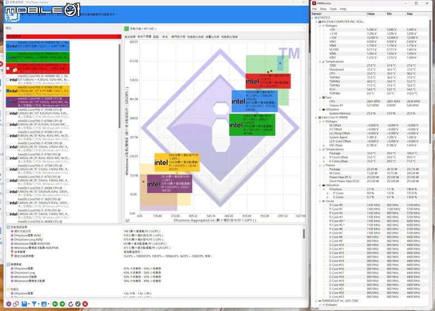Click the green back arrow icon

click(x=55, y=304)
